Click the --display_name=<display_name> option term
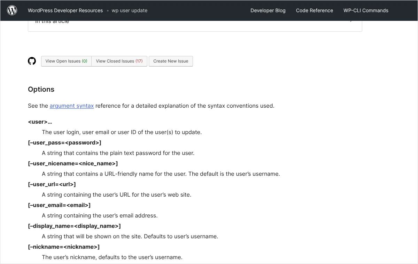The width and height of the screenshot is (418, 264). (75, 226)
